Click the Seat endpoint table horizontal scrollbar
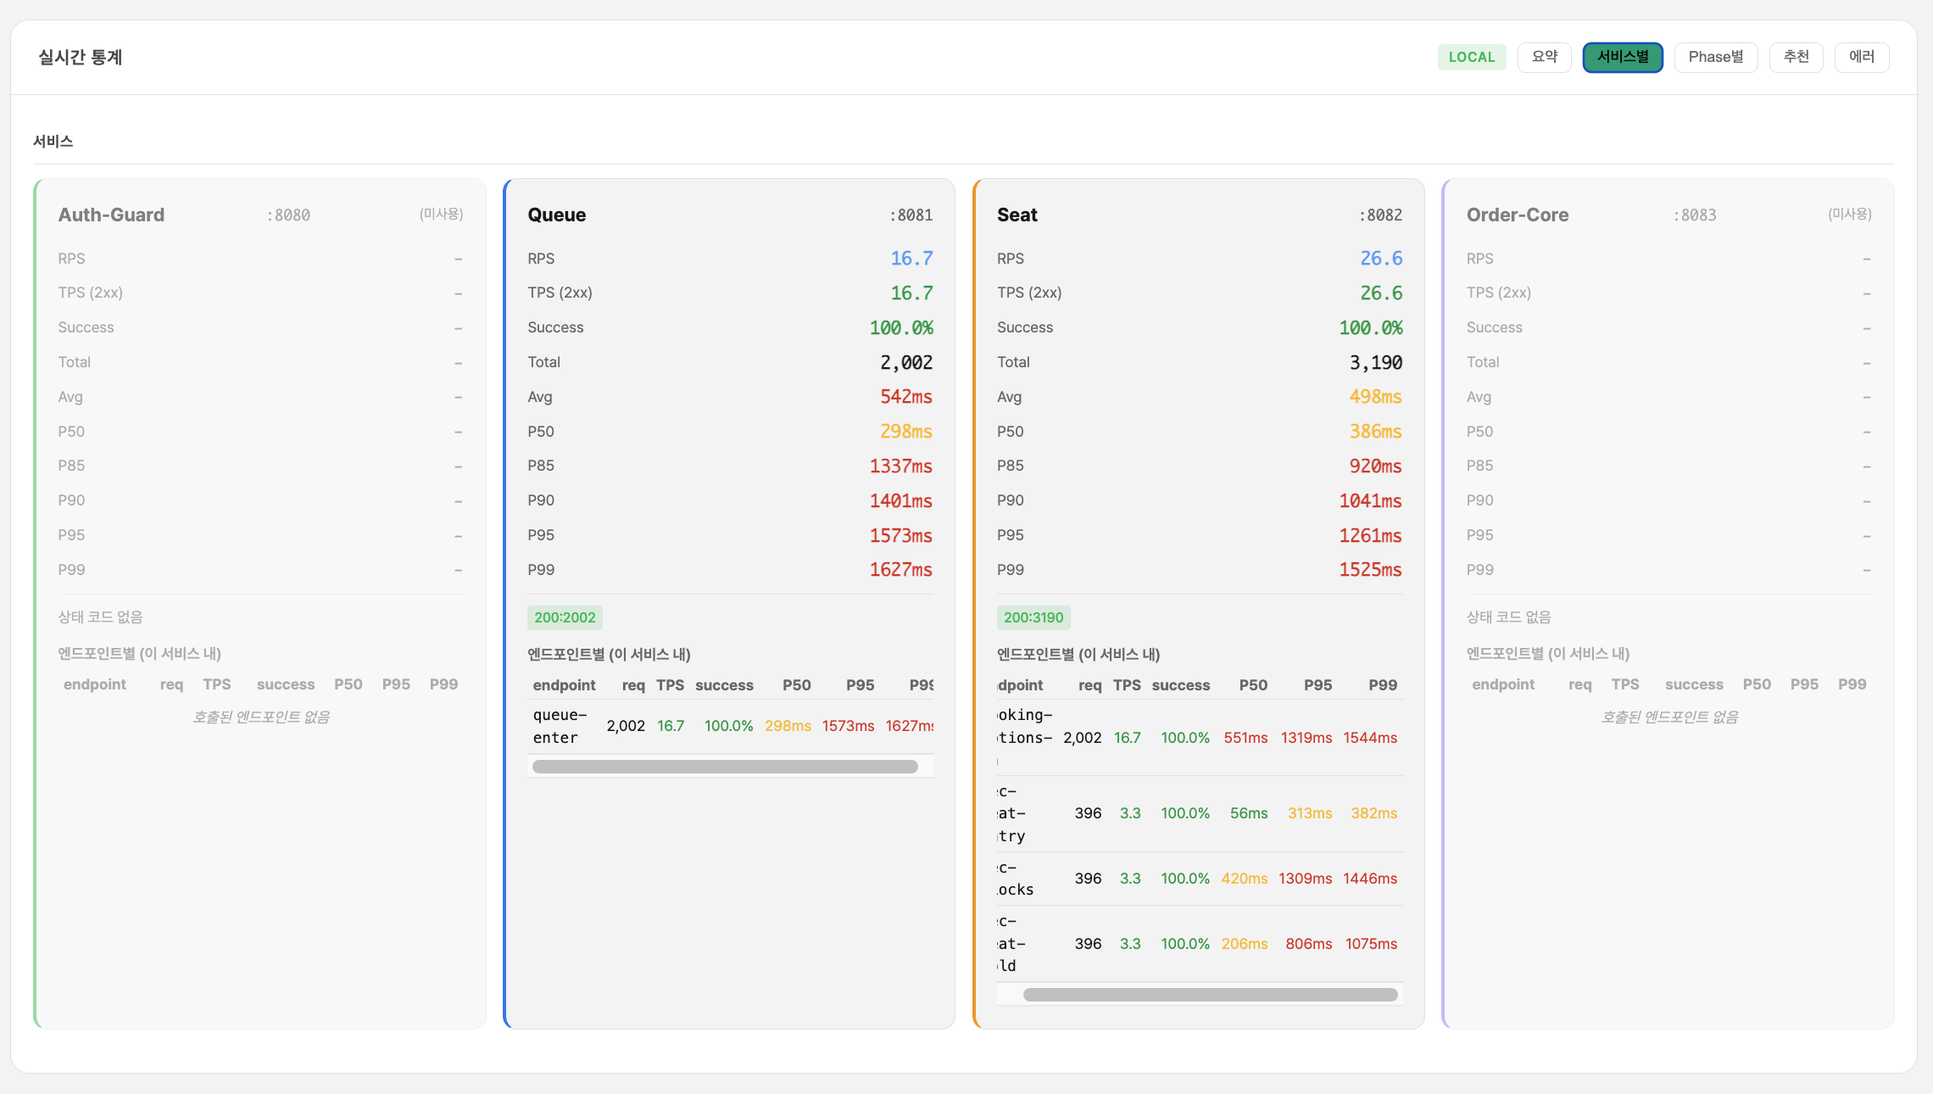 coord(1210,995)
